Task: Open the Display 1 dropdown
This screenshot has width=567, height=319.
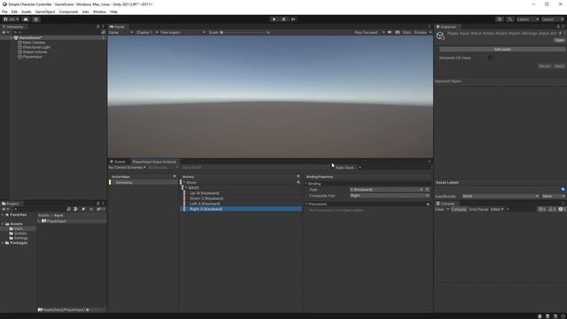Action: [x=147, y=32]
